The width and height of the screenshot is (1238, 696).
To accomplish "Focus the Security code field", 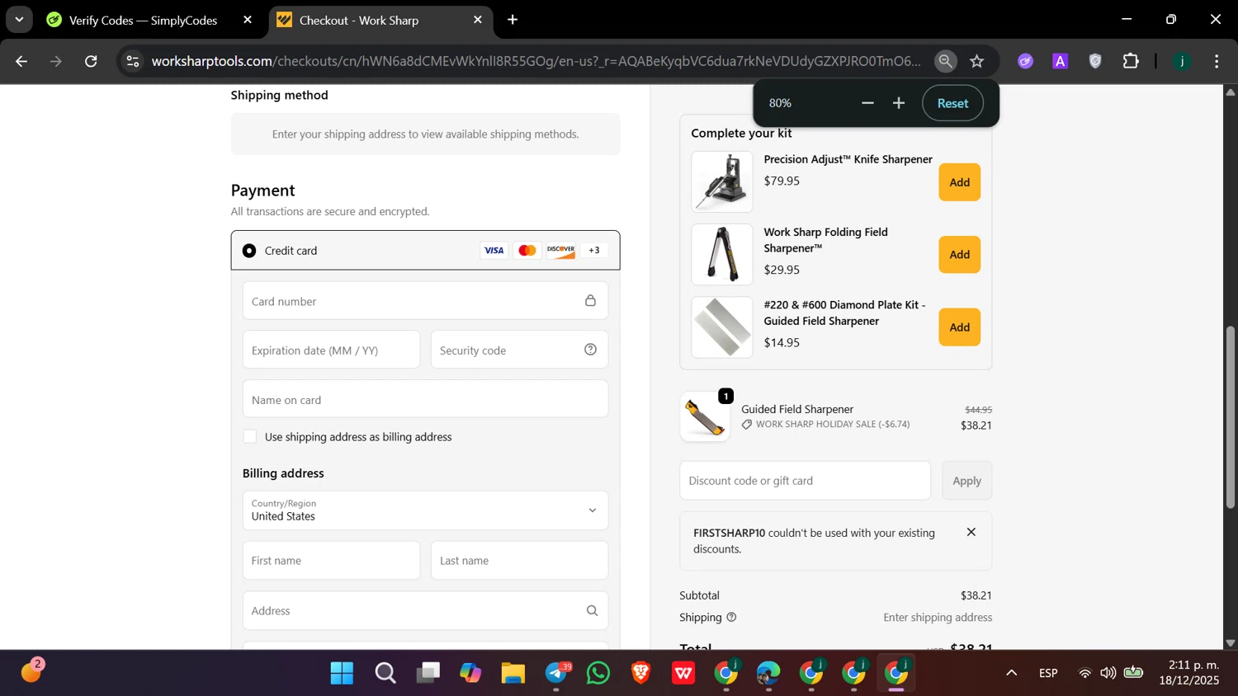I will [x=519, y=350].
